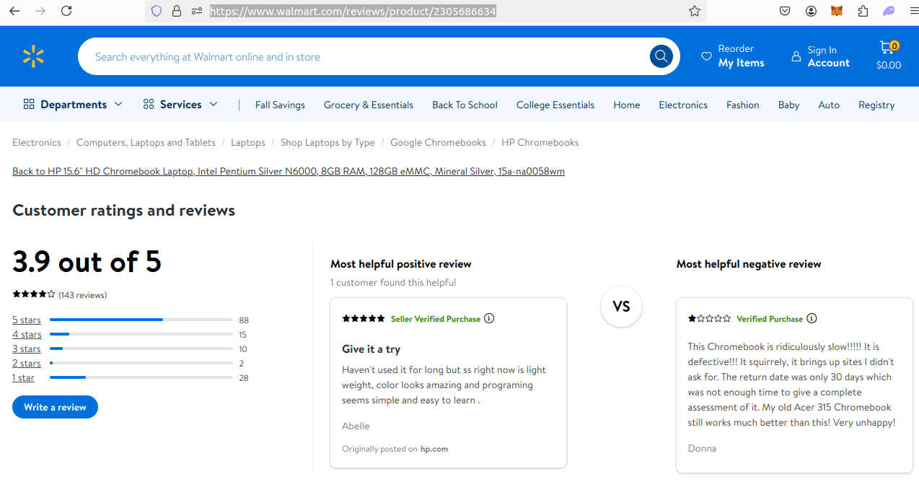Go back with the browser back arrow
The image size is (919, 482).
(14, 11)
